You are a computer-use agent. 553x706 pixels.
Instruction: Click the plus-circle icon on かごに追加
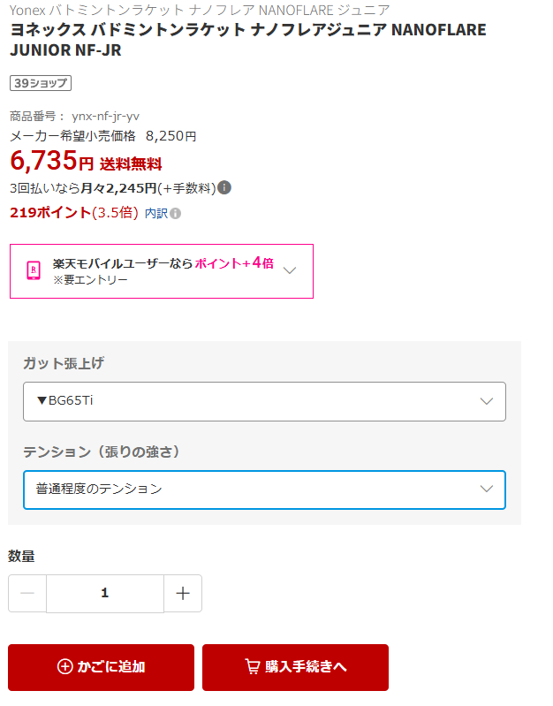click(64, 667)
